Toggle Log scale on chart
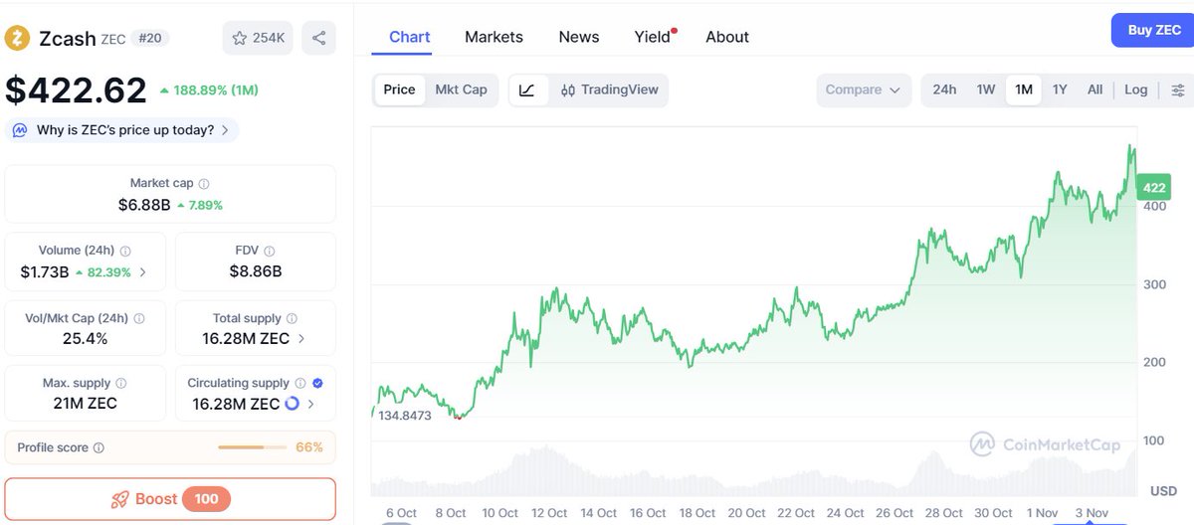This screenshot has width=1194, height=525. pyautogui.click(x=1135, y=89)
